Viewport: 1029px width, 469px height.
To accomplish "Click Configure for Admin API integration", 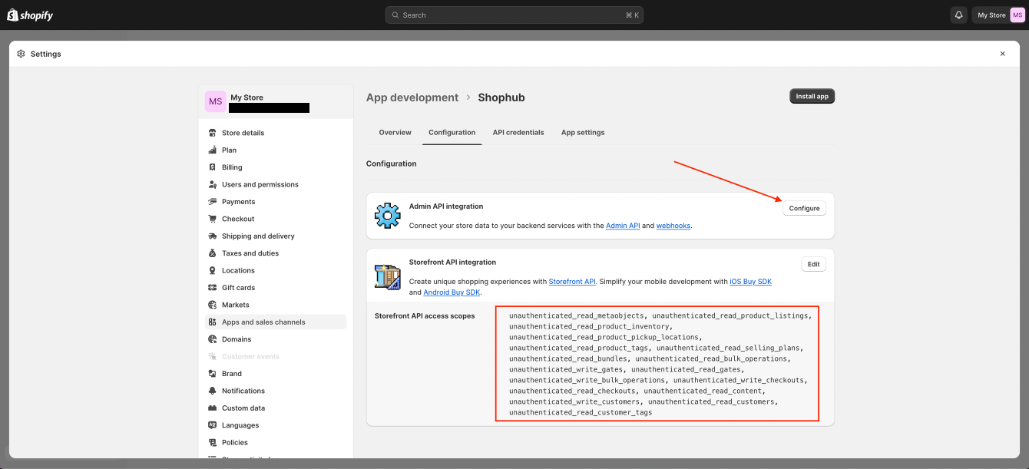I will pos(804,208).
